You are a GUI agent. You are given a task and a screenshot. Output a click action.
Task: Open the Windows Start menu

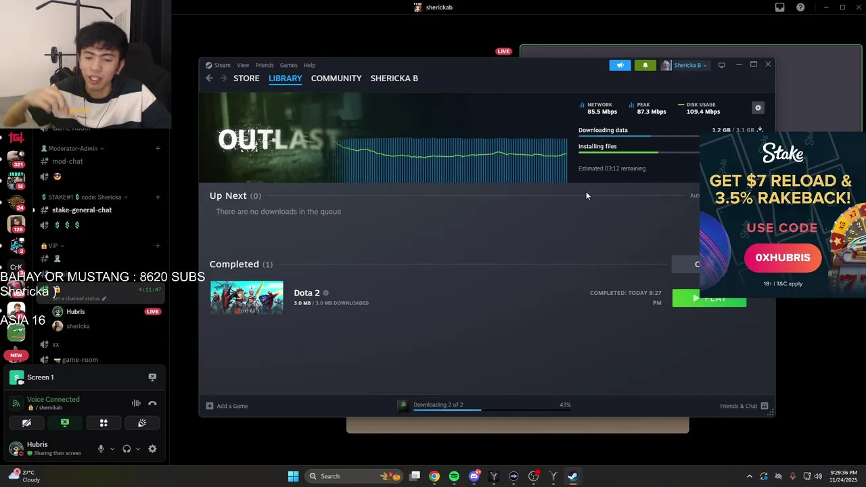pyautogui.click(x=293, y=476)
